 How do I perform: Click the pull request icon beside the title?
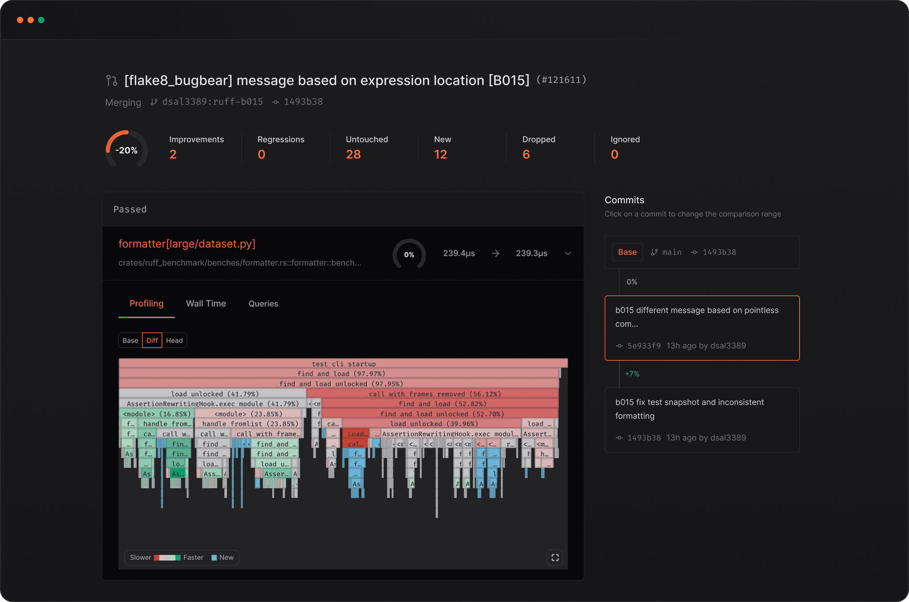(111, 80)
